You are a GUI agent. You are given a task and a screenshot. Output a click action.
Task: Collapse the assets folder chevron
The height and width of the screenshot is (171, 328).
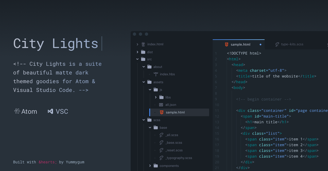pos(144,82)
